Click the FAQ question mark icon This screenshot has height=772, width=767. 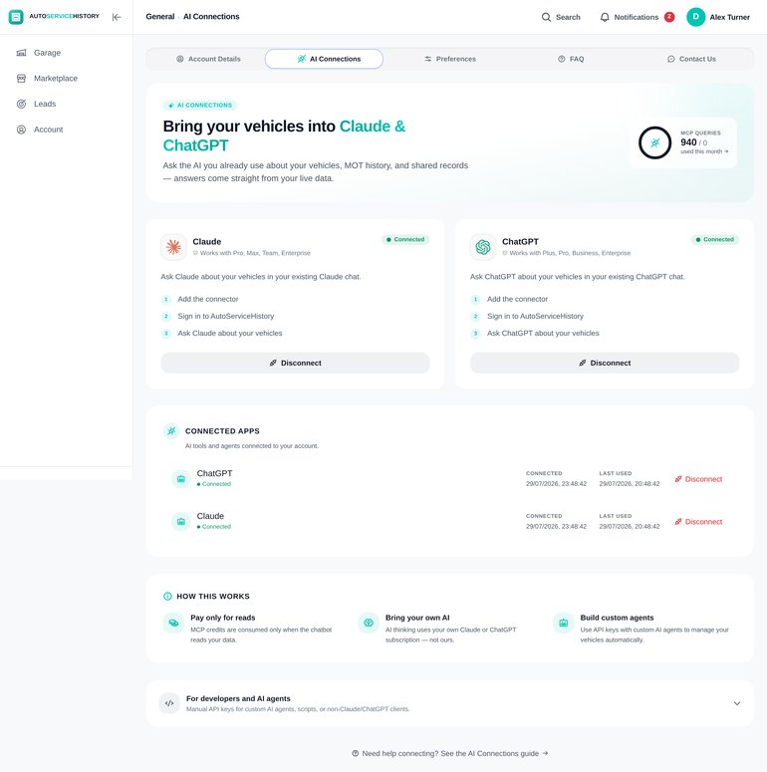coord(561,59)
